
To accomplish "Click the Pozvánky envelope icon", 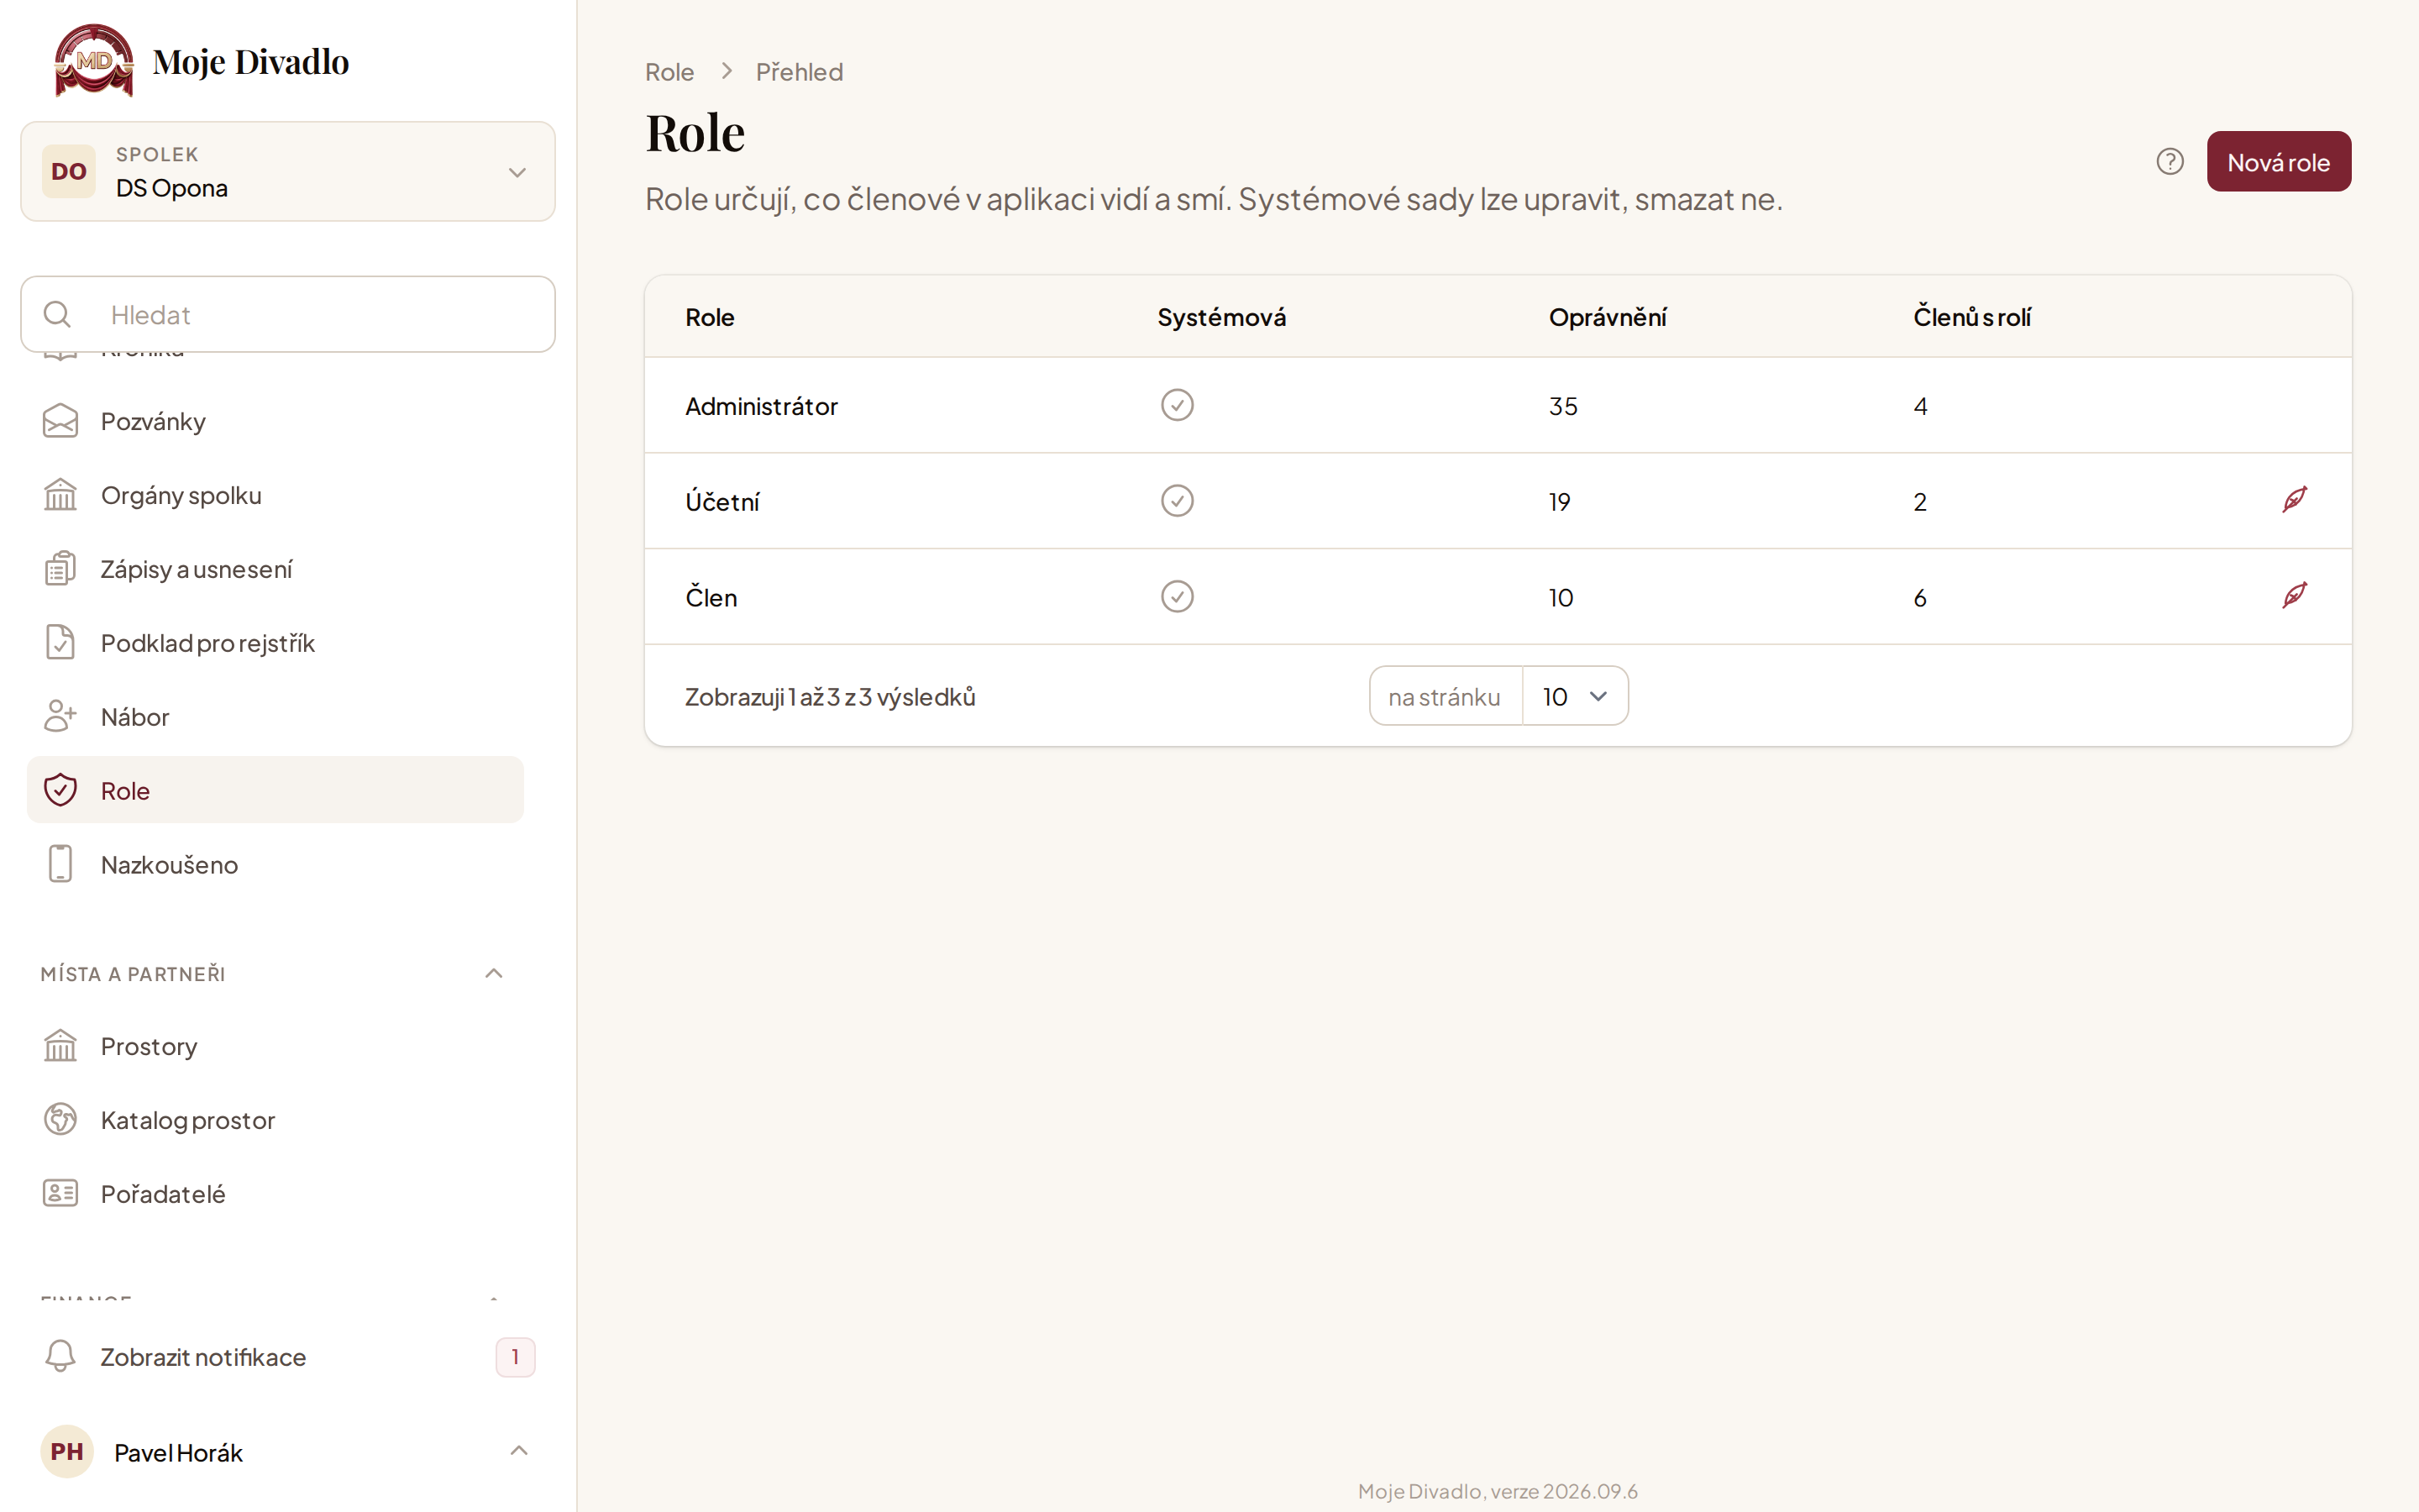I will [x=60, y=421].
